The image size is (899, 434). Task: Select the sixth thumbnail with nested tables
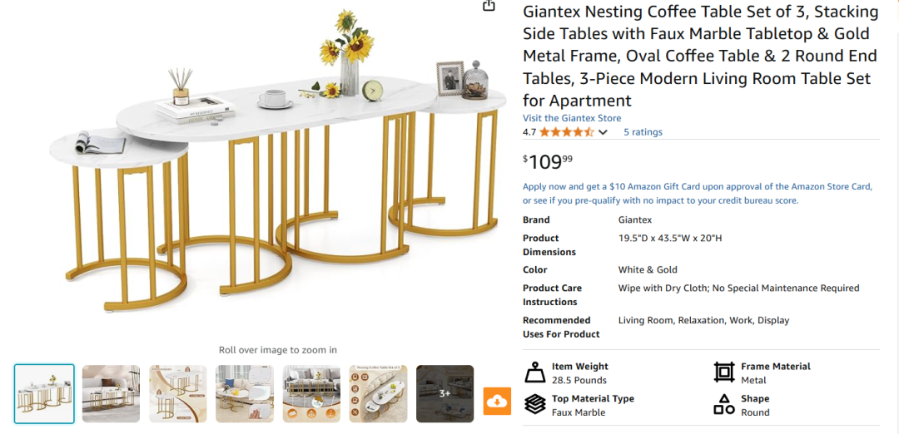(378, 394)
